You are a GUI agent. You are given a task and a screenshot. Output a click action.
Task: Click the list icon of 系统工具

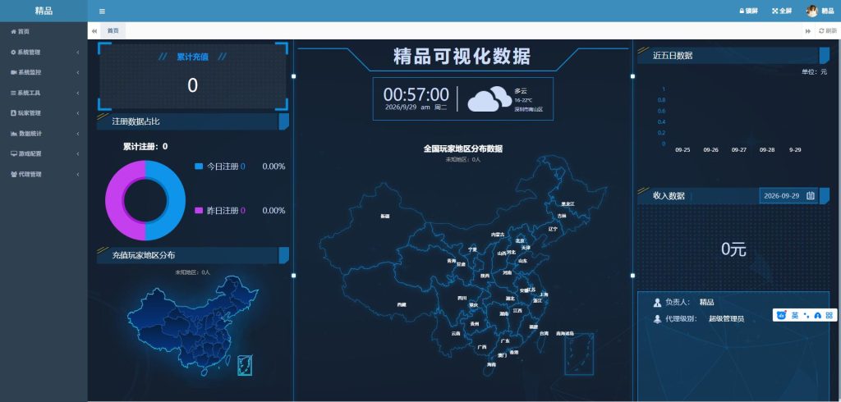point(13,93)
